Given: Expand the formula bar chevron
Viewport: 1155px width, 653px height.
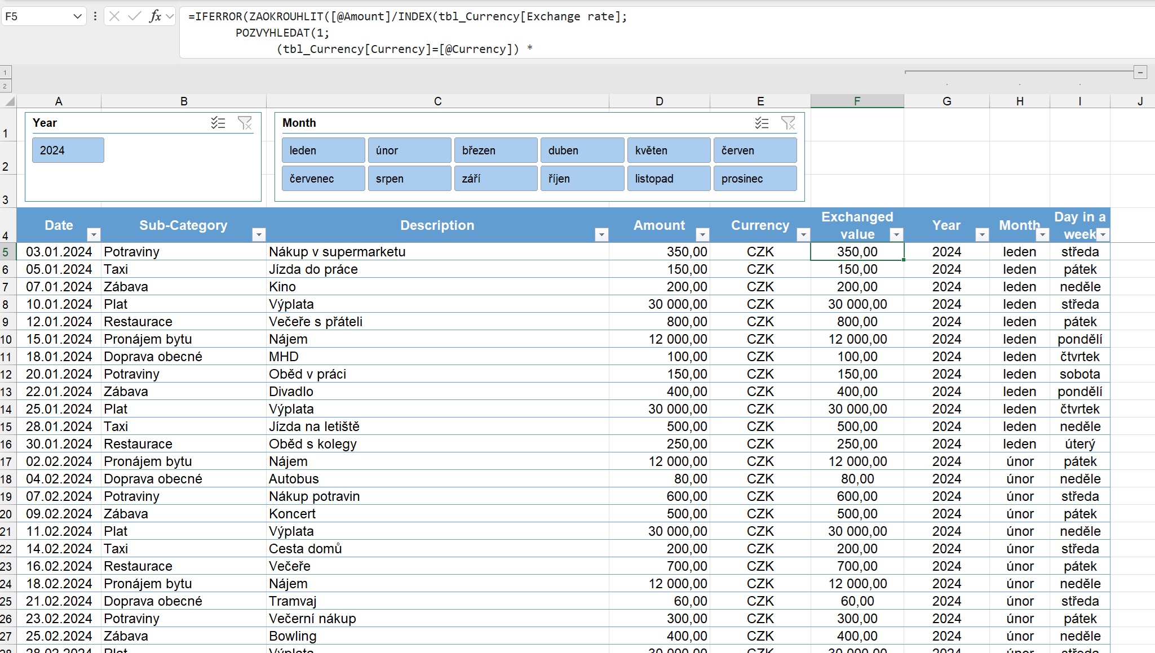Looking at the screenshot, I should [170, 16].
